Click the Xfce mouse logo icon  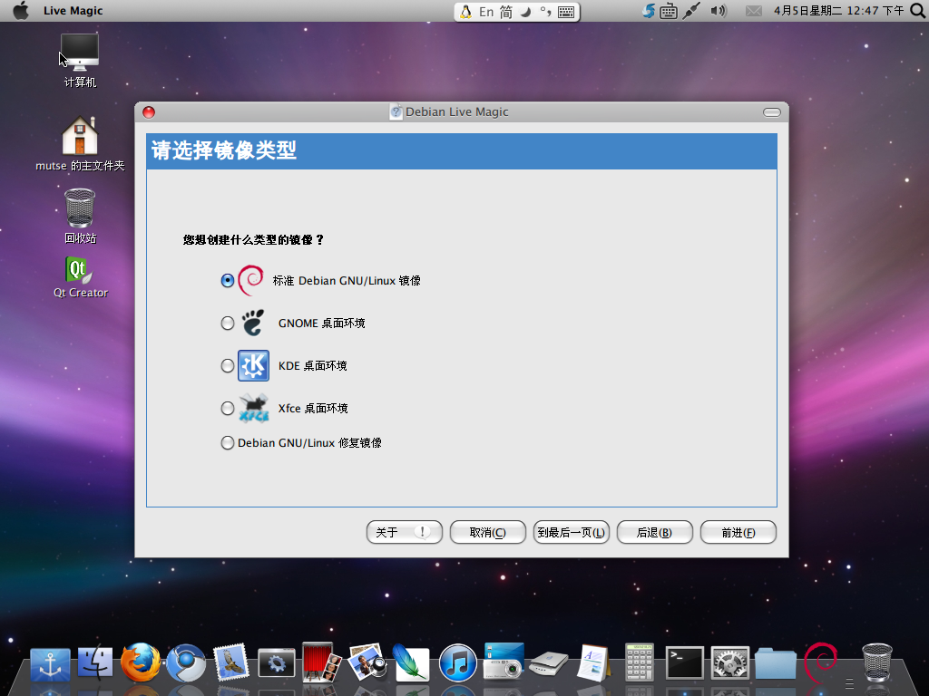pyautogui.click(x=254, y=409)
